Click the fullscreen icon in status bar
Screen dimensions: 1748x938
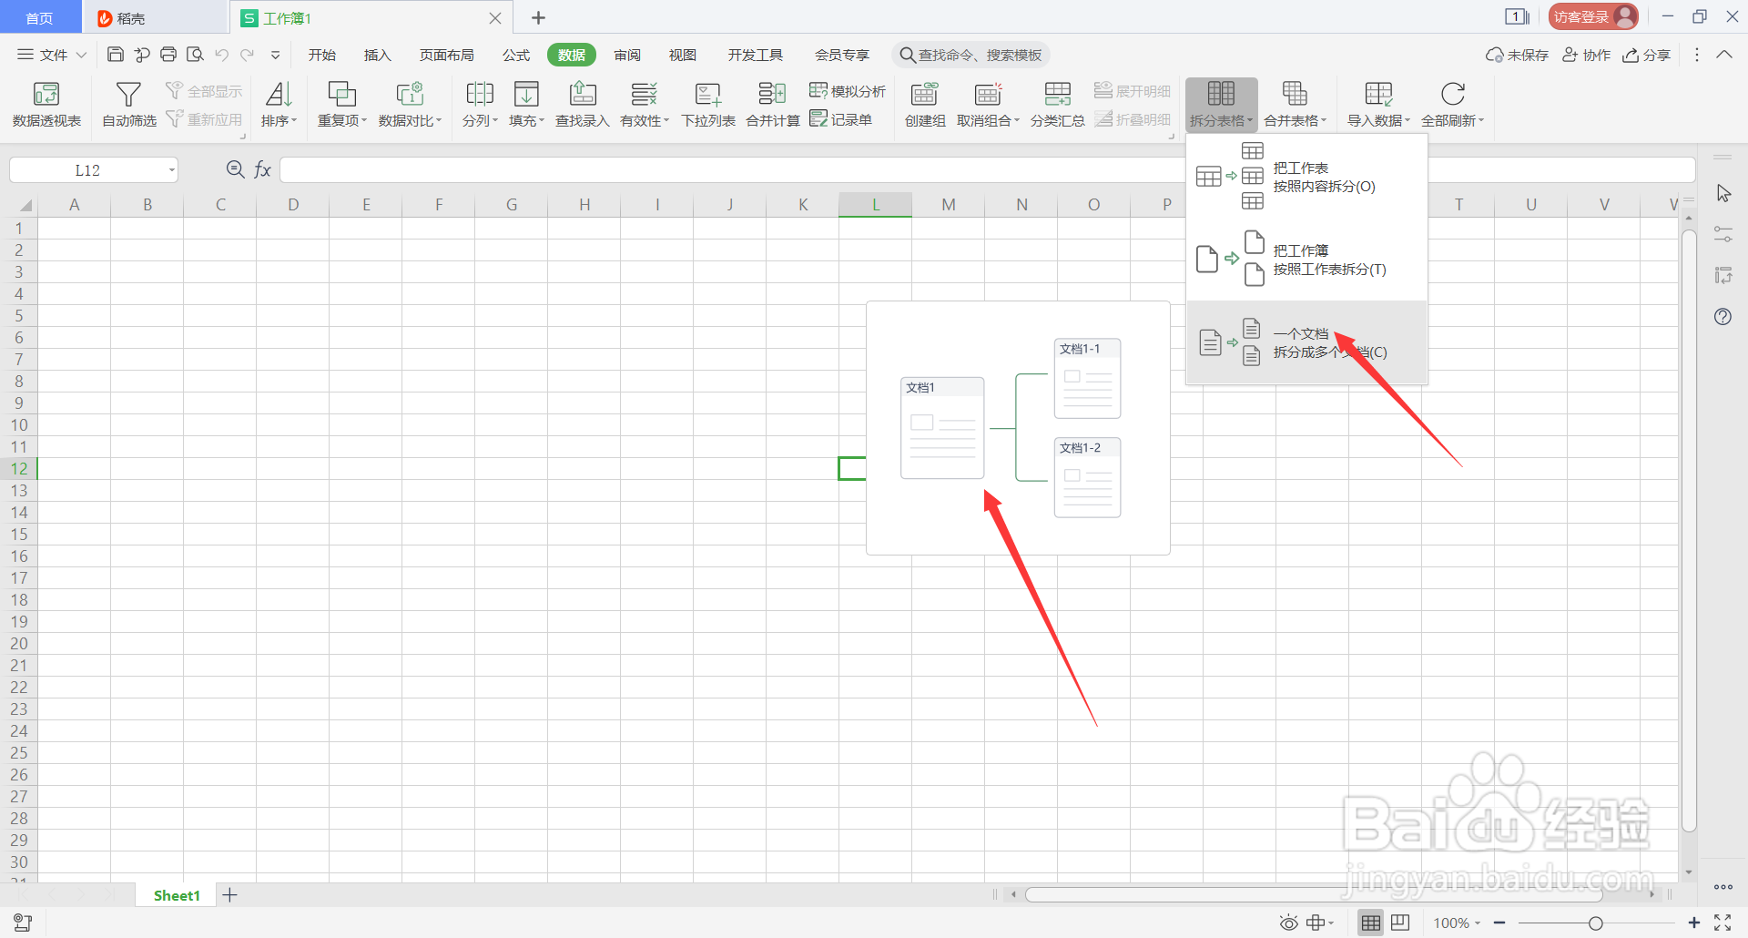point(1723,923)
